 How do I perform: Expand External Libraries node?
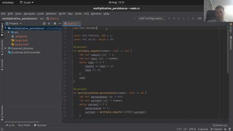5,48
